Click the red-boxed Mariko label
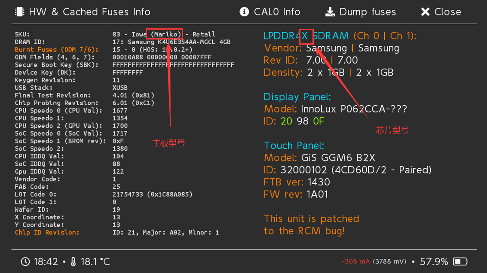Screen dimensions: 487x273 164,34
